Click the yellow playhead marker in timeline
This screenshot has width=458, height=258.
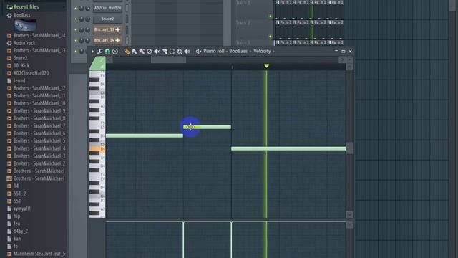pyautogui.click(x=266, y=66)
